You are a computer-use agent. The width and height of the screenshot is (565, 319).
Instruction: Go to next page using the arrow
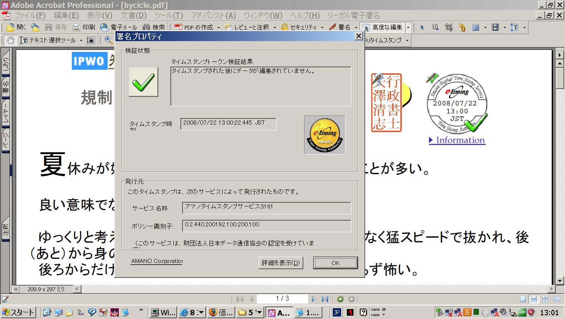(x=314, y=299)
